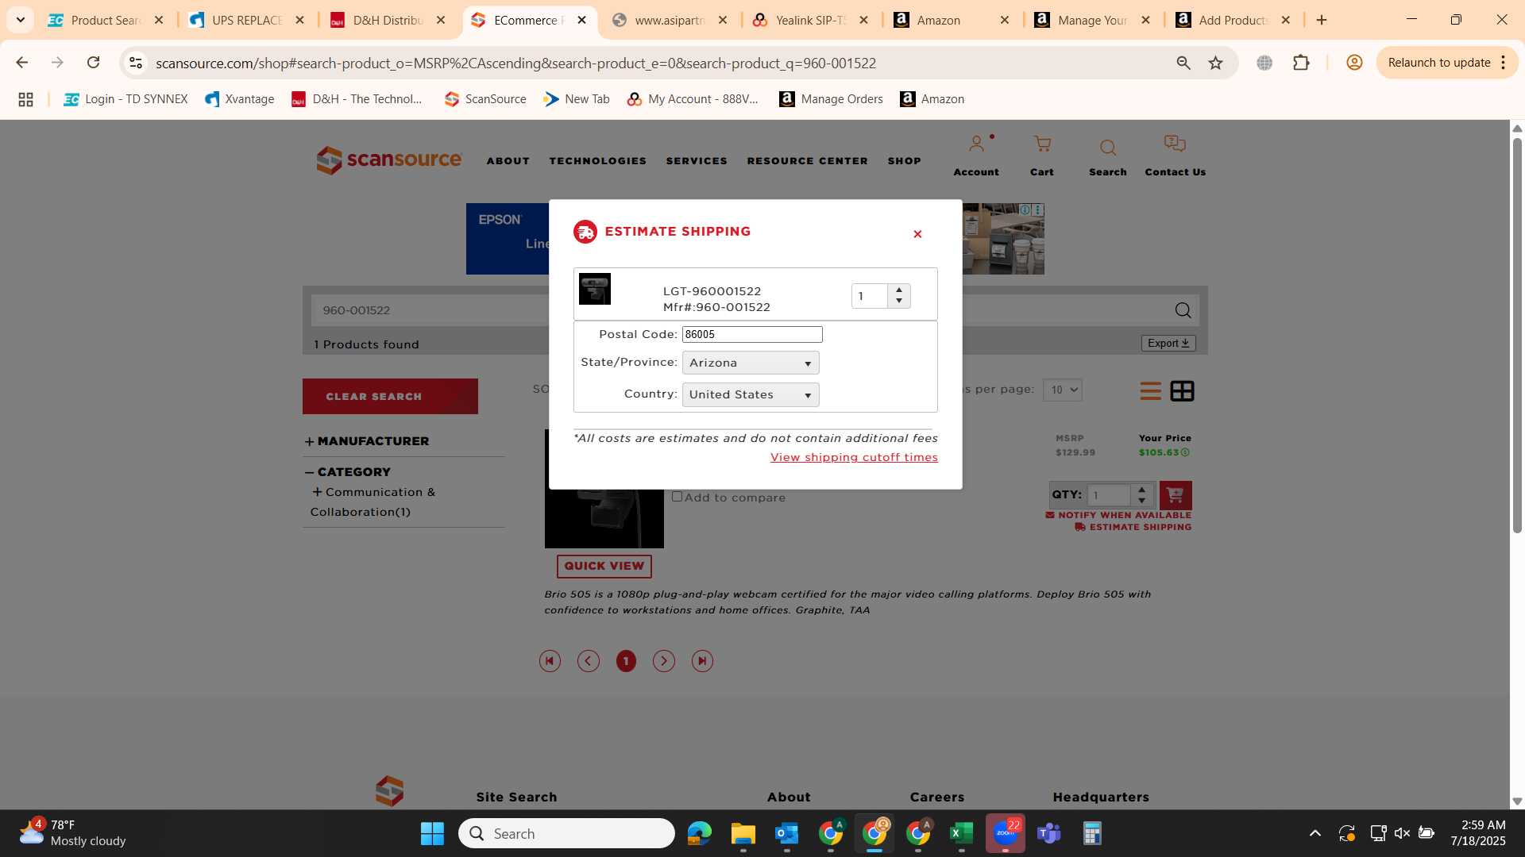Switch to list view icon
Screen dimensions: 1525x857
pyautogui.click(x=1150, y=391)
